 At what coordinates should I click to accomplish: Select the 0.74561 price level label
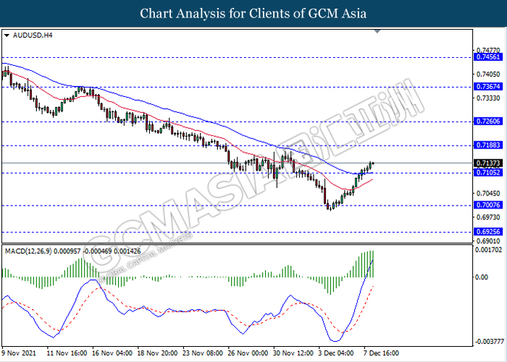488,57
